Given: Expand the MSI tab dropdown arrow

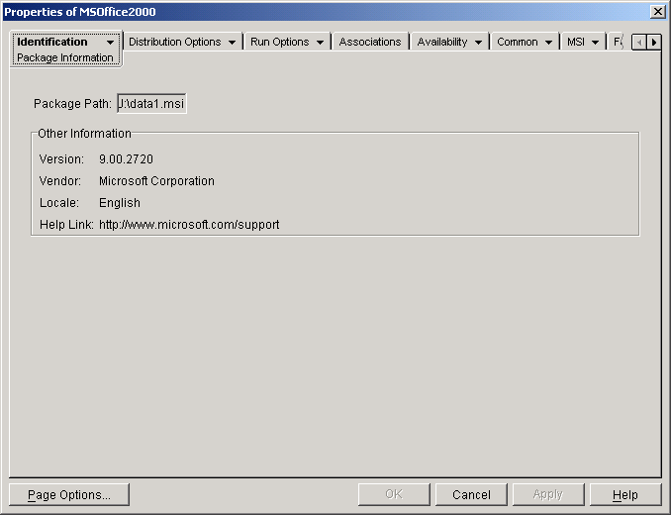Looking at the screenshot, I should click(x=595, y=43).
